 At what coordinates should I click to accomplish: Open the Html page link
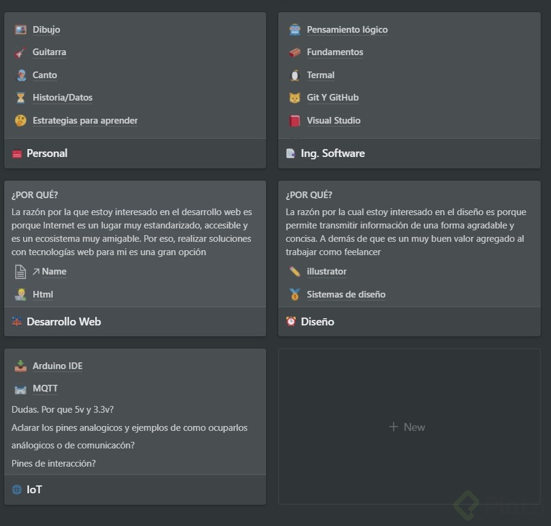42,294
